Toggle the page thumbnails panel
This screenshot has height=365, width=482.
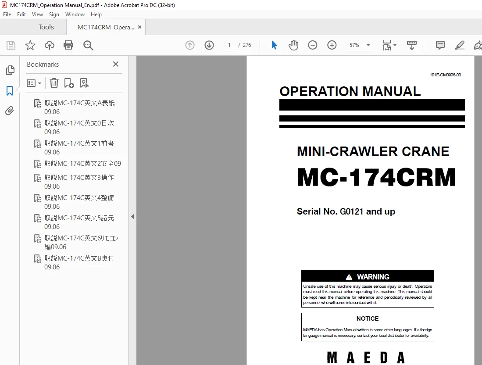(10, 70)
